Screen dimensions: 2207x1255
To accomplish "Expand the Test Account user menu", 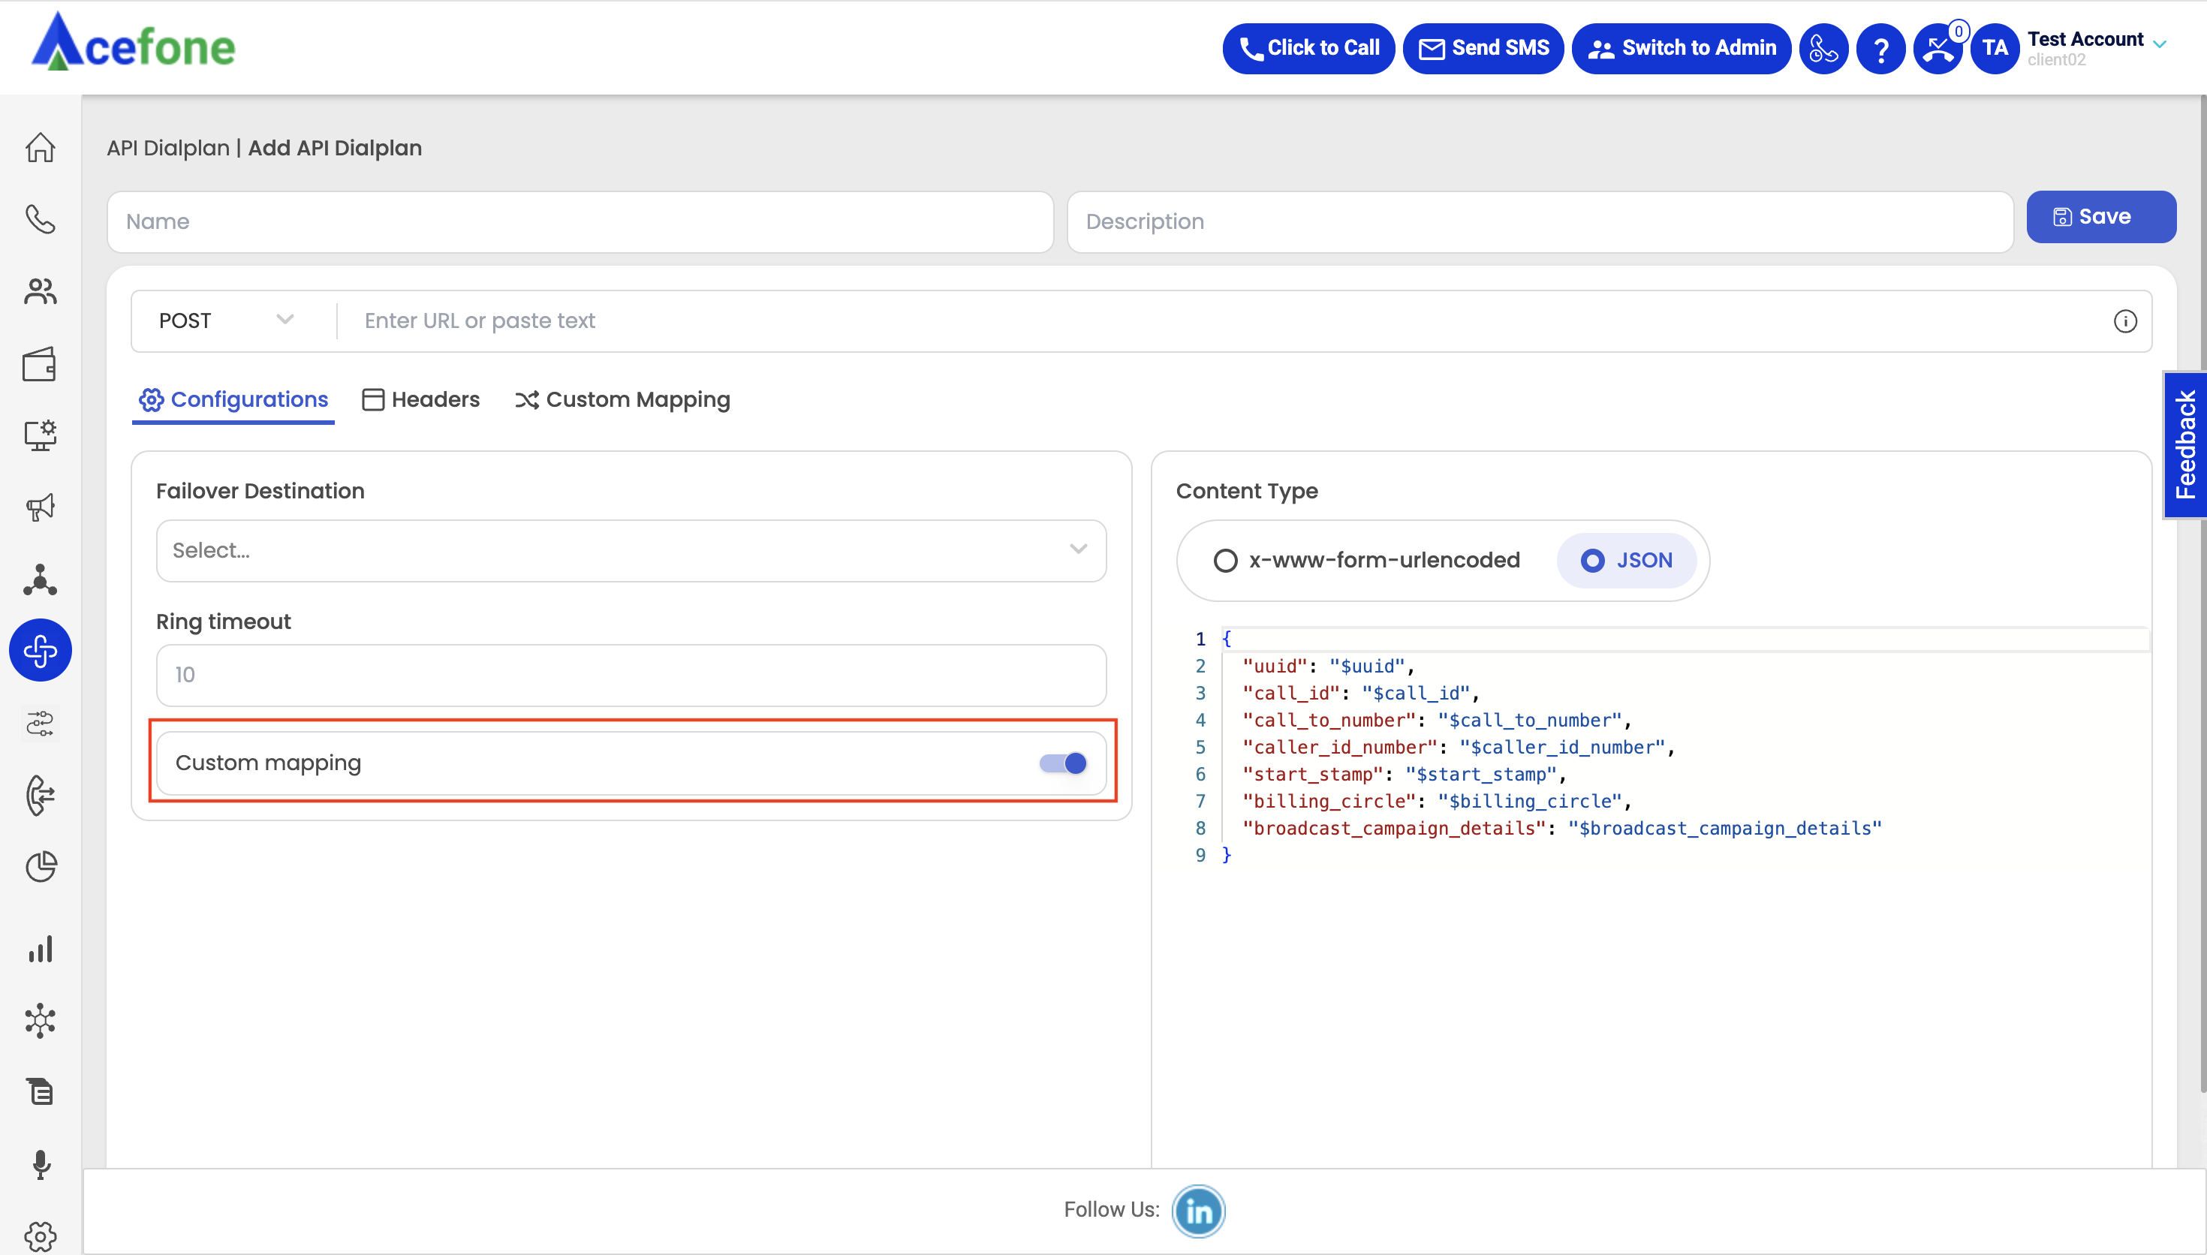I will pos(2096,48).
